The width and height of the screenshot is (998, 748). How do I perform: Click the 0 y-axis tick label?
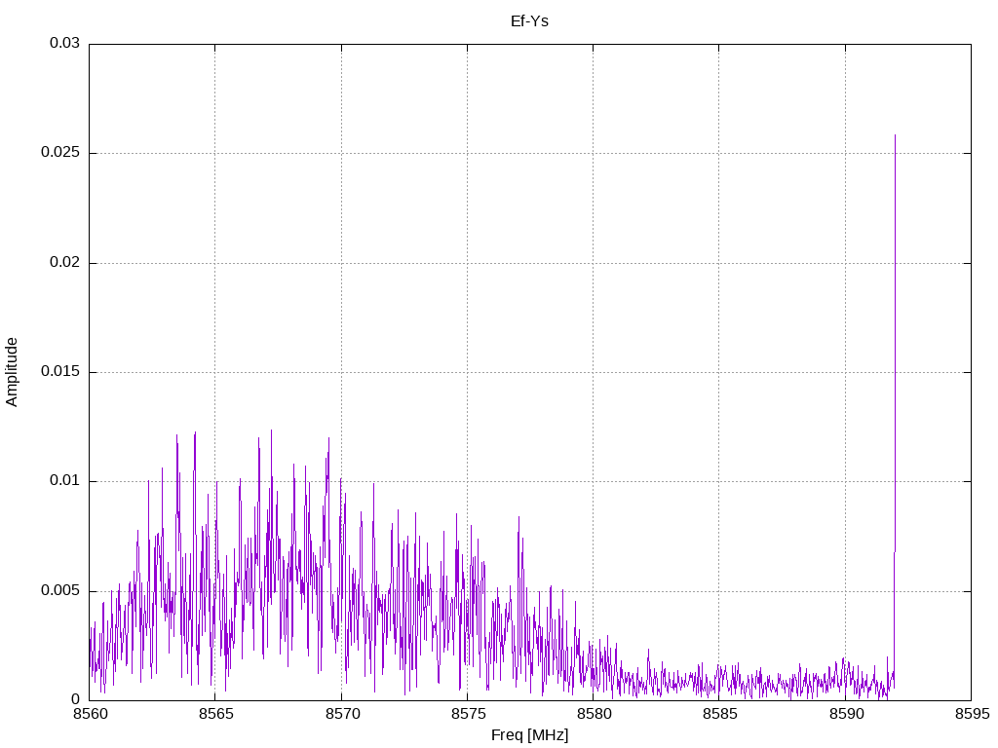(x=76, y=700)
